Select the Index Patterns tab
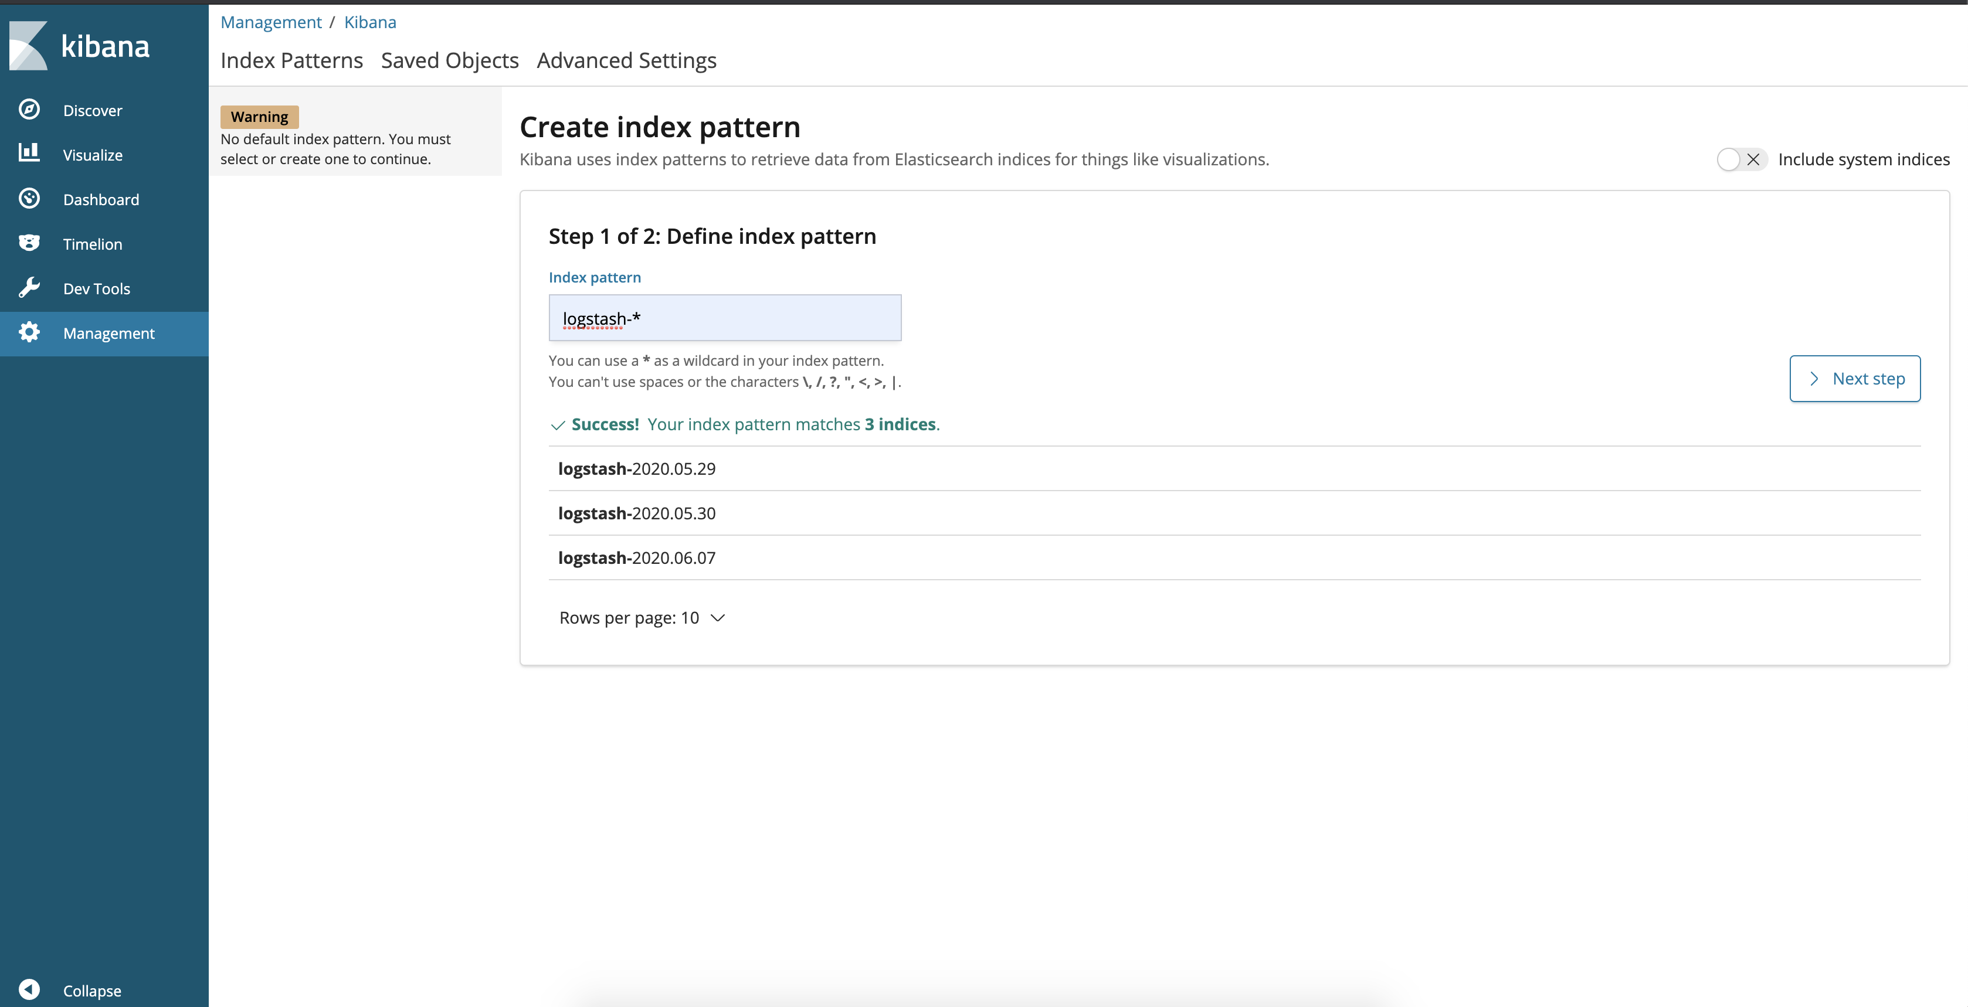Image resolution: width=1968 pixels, height=1007 pixels. (291, 60)
